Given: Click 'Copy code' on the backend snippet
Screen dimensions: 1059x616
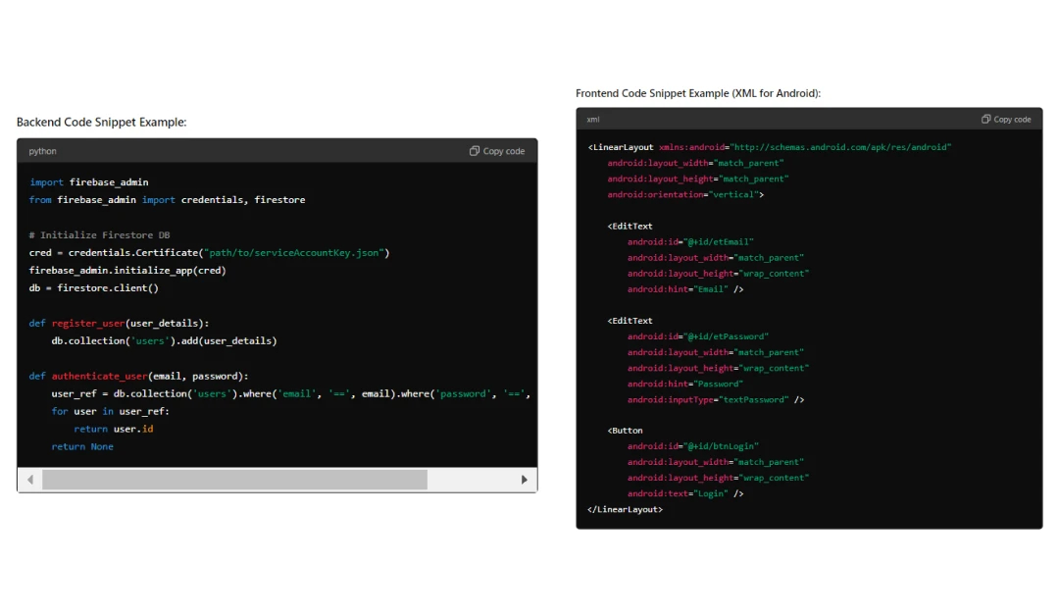Looking at the screenshot, I should click(x=502, y=151).
